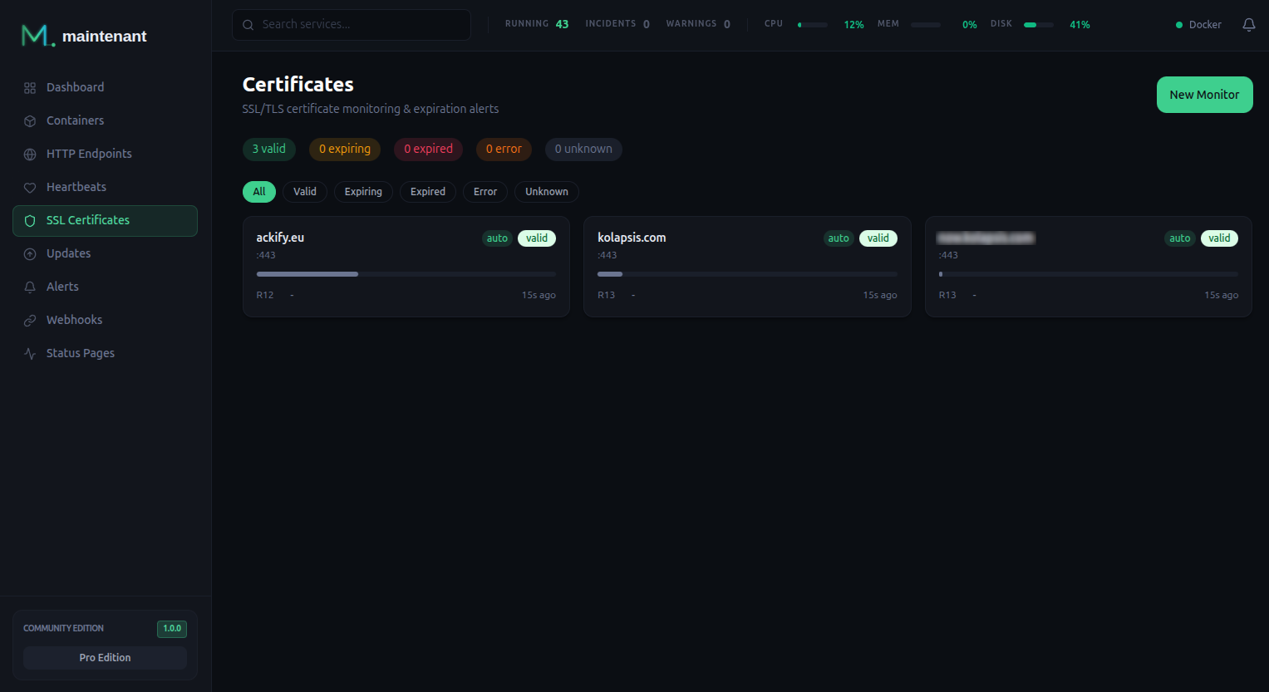Enable the Expiring certificate filter
This screenshot has height=692, width=1269.
363,191
